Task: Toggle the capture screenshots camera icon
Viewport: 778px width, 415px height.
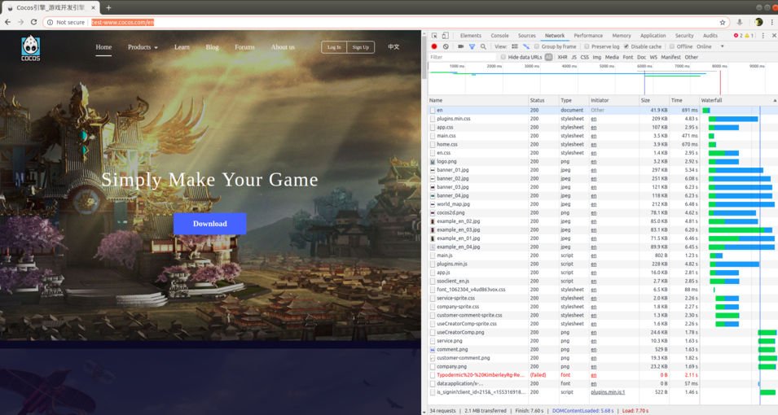Action: pos(460,46)
